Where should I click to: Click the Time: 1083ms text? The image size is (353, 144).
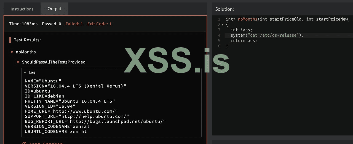pyautogui.click(x=23, y=24)
